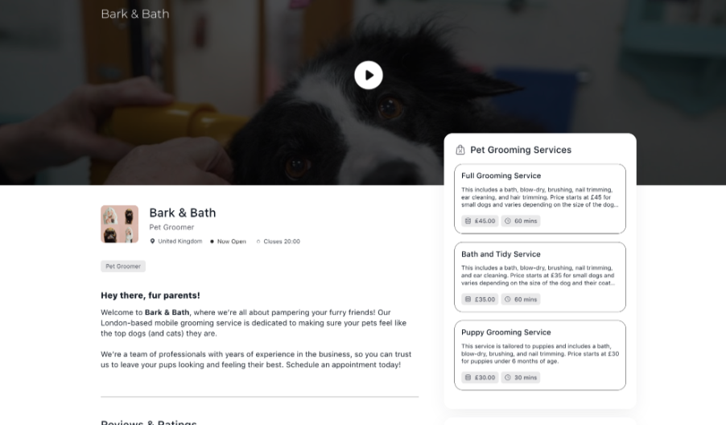Click the clock icon beside Closes 20:00
This screenshot has height=425, width=726.
[258, 241]
